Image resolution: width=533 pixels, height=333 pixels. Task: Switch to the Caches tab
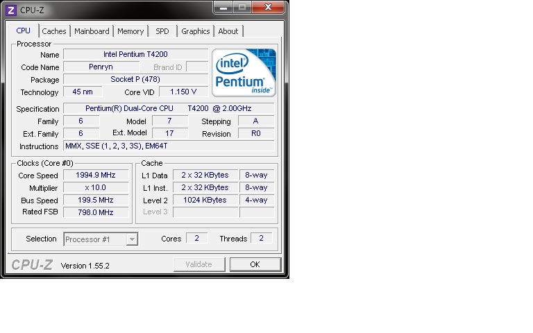point(54,31)
